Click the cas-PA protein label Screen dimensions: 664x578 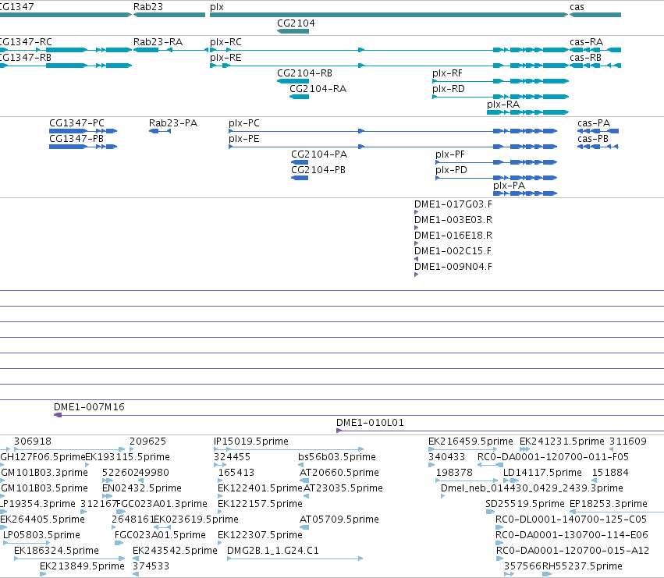(x=594, y=123)
